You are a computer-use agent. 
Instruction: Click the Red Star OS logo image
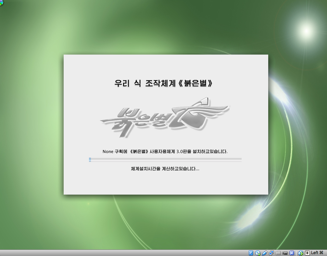click(165, 118)
